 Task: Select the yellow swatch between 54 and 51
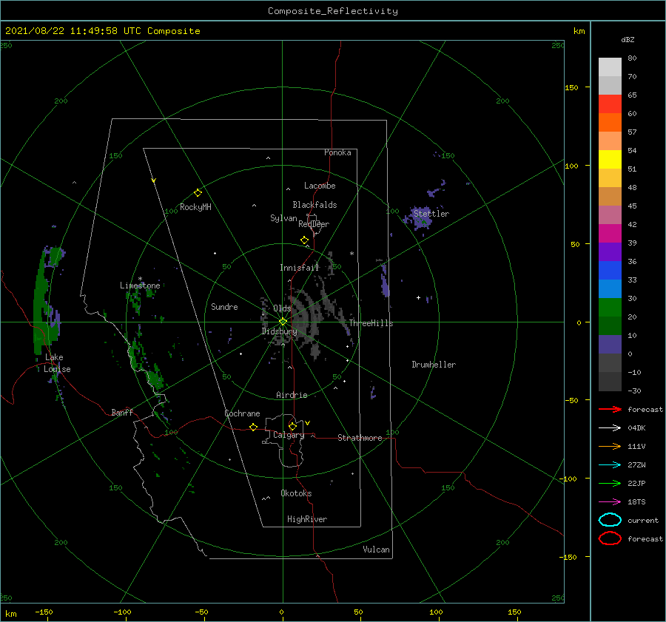click(x=610, y=159)
